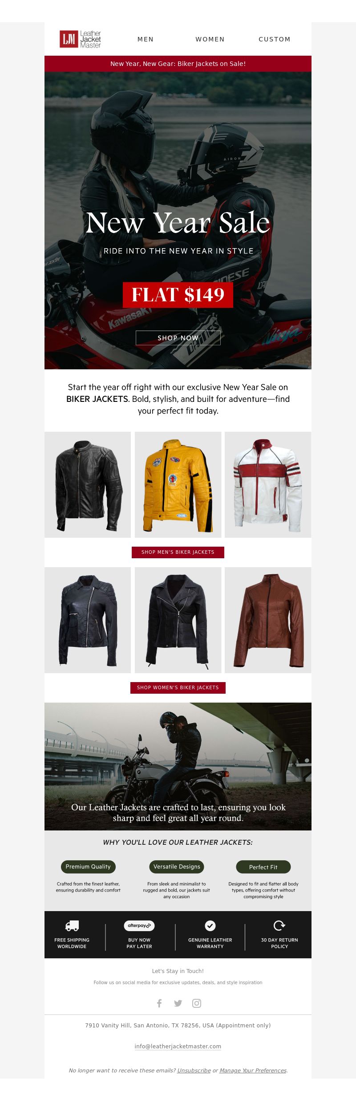Open the Manage Your Preferences link
Viewport: 356px width, 1096px height.
(x=253, y=1070)
